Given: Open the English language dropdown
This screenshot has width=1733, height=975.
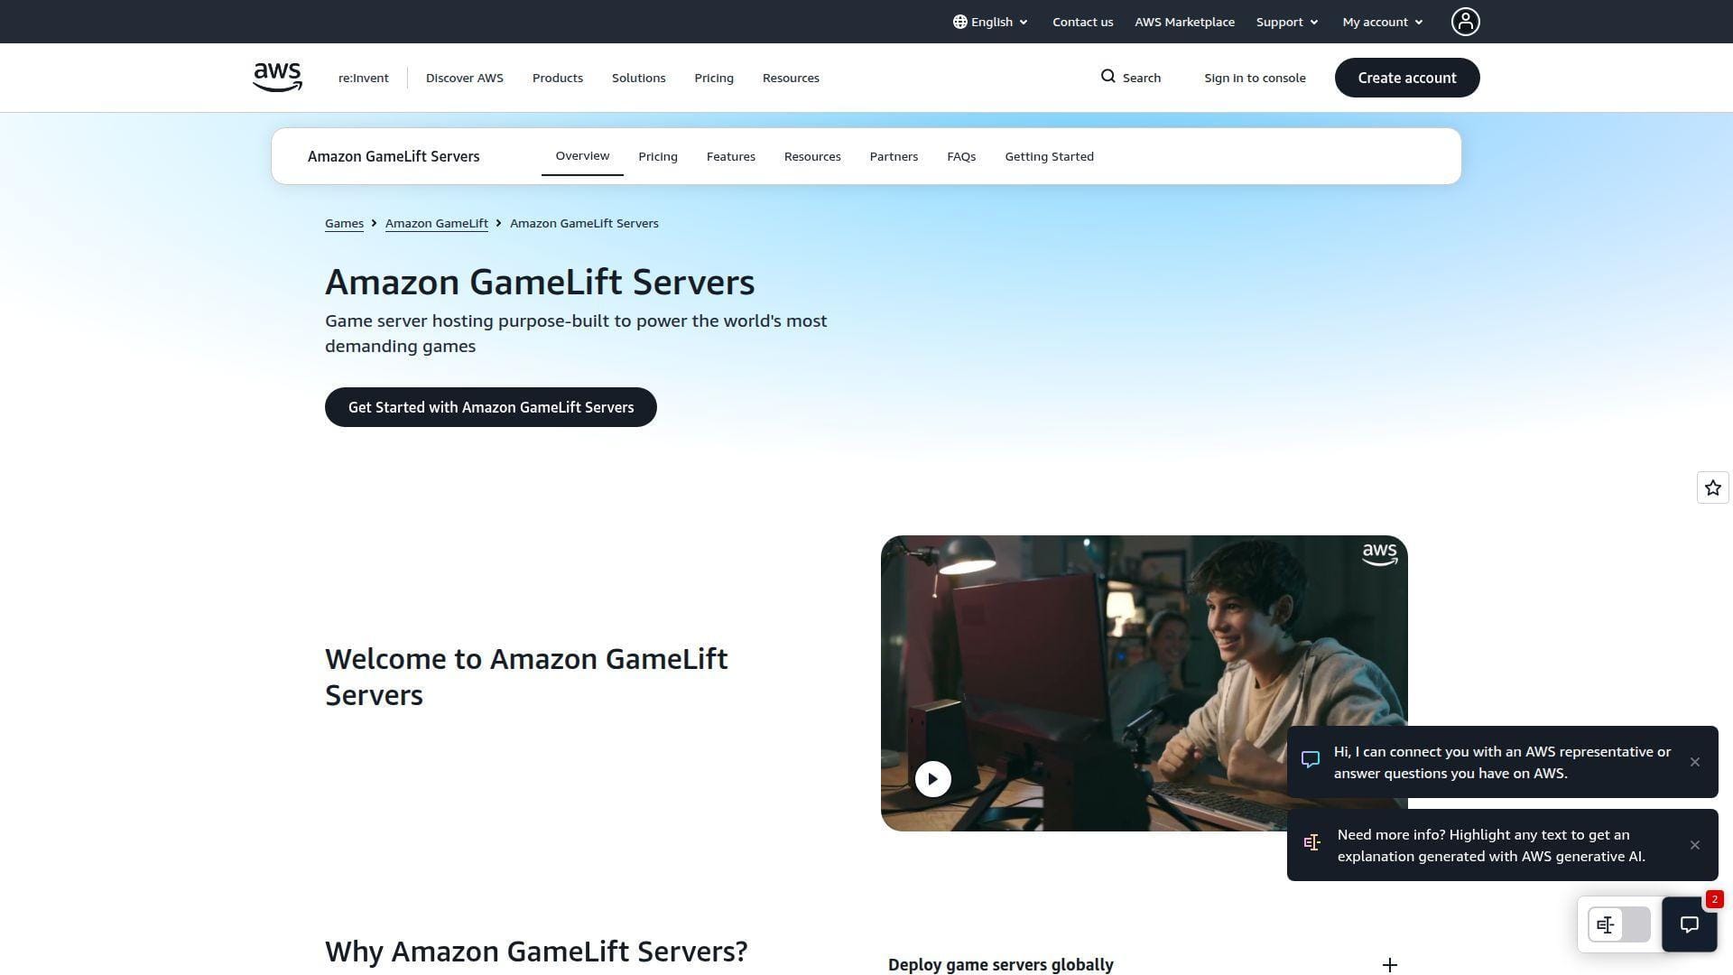Looking at the screenshot, I should (x=990, y=22).
